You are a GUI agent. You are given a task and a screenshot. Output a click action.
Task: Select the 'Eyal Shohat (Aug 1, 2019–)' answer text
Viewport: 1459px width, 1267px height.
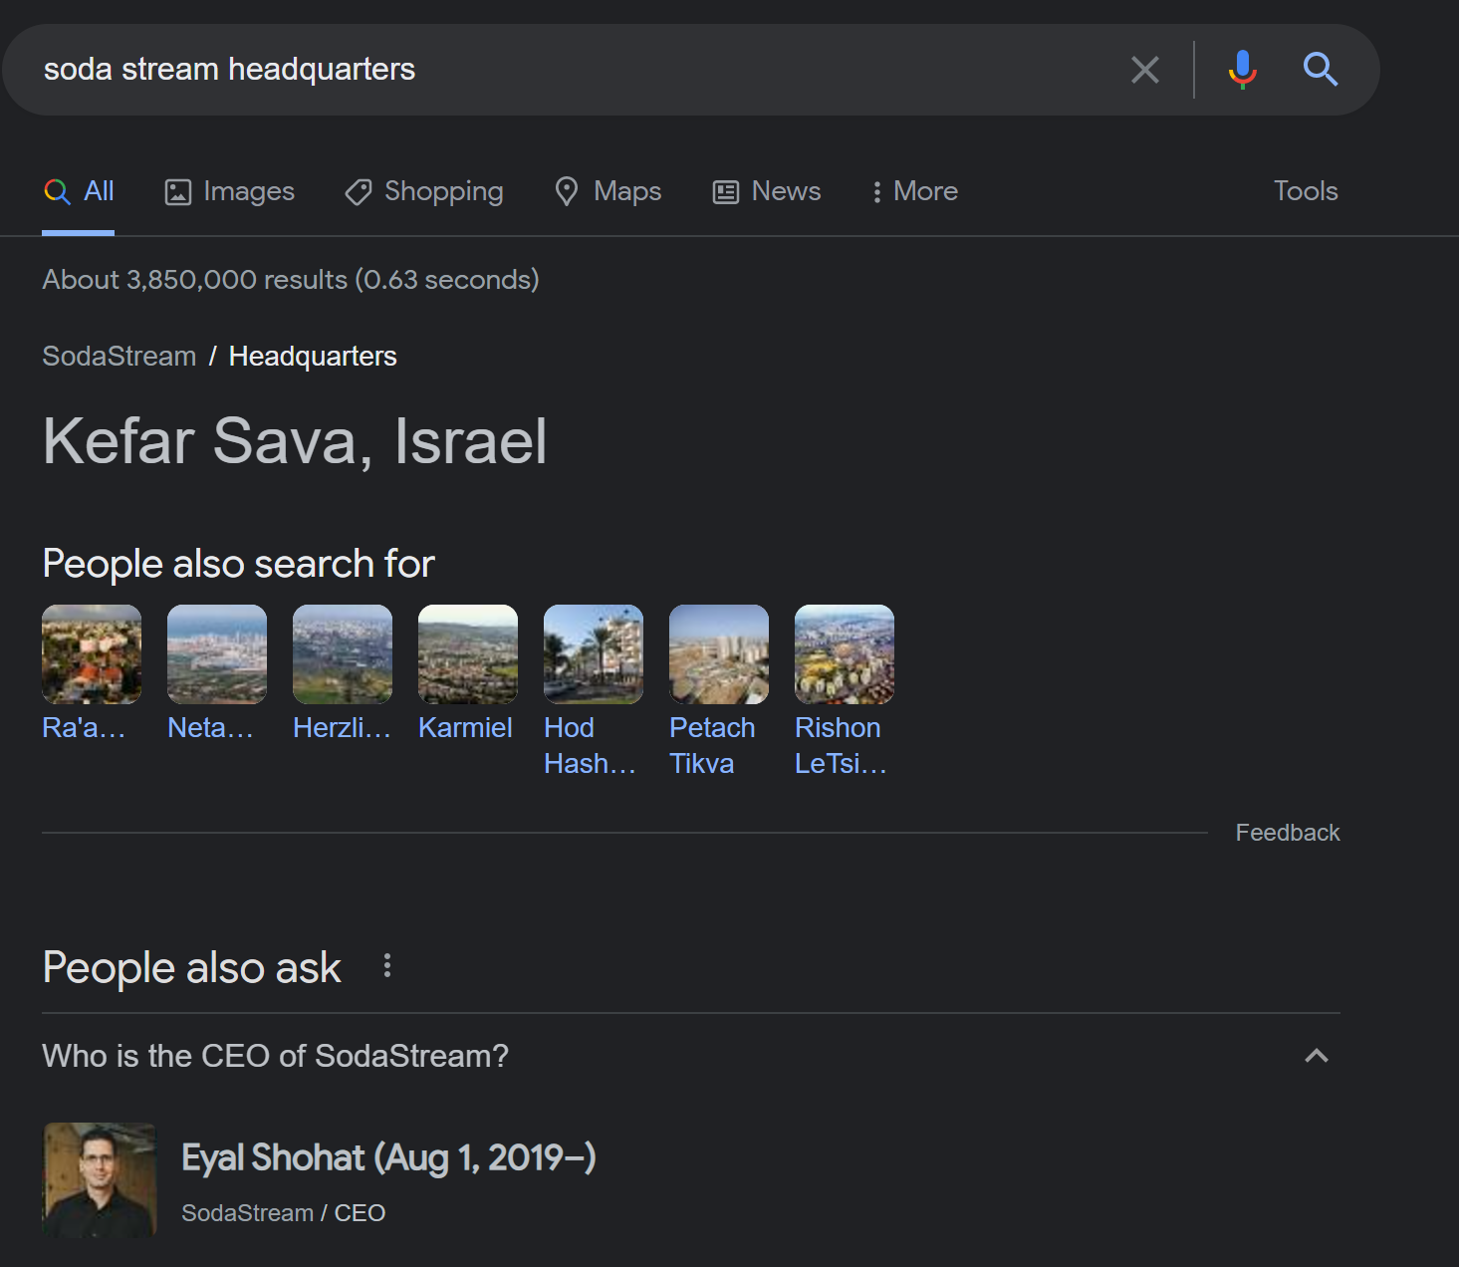tap(388, 1157)
